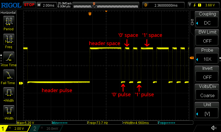The width and height of the screenshot is (221, 132).
Task: Select channel 2 scale 20.0mV
Action: (52, 128)
